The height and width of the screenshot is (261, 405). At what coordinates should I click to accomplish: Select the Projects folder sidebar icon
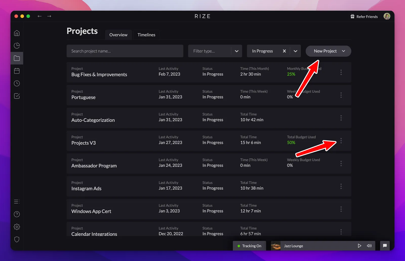17,58
